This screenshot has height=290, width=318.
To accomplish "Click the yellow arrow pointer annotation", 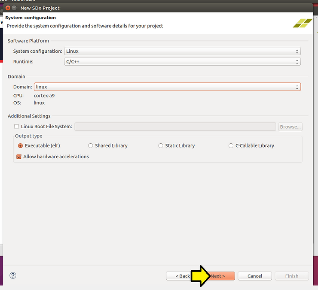I will (199, 275).
